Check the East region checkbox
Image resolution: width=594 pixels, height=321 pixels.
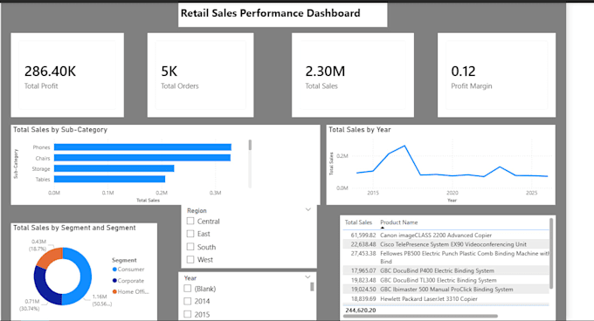[x=190, y=234]
